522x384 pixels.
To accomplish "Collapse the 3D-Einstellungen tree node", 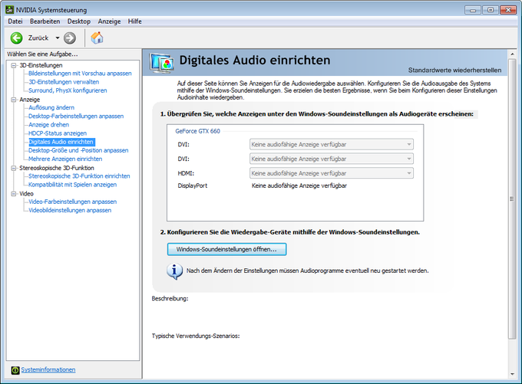I will pyautogui.click(x=14, y=65).
